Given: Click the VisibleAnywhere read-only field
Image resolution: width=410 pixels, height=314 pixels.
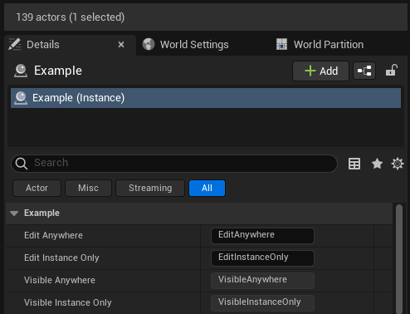Looking at the screenshot, I should [262, 281].
